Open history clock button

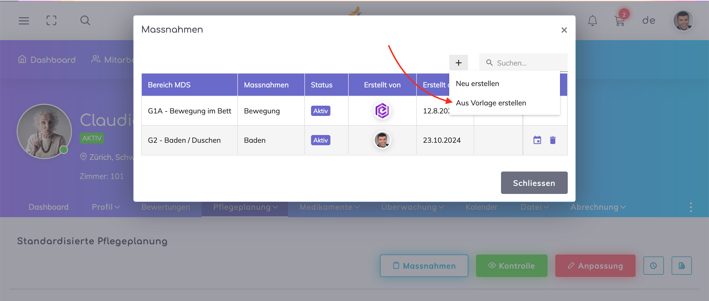tap(653, 266)
